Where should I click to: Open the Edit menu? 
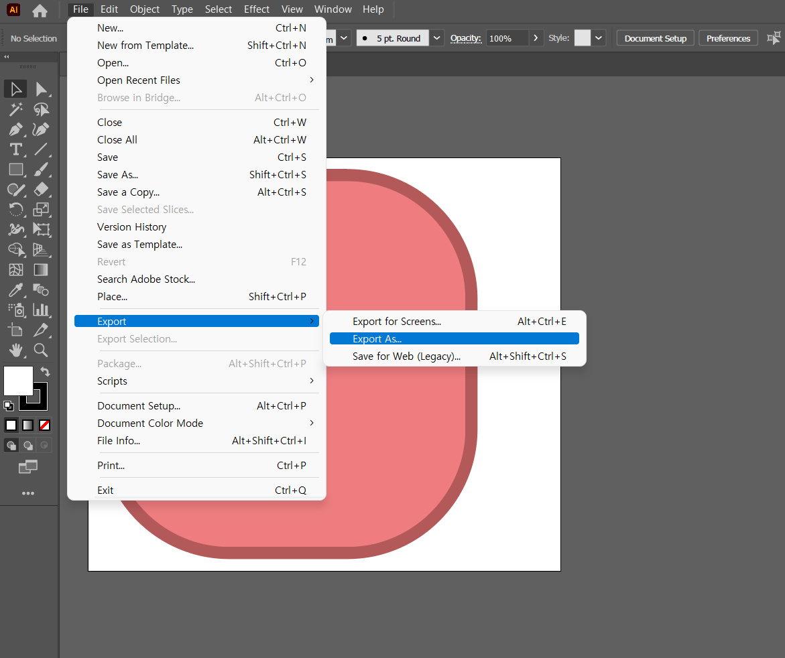(x=109, y=9)
